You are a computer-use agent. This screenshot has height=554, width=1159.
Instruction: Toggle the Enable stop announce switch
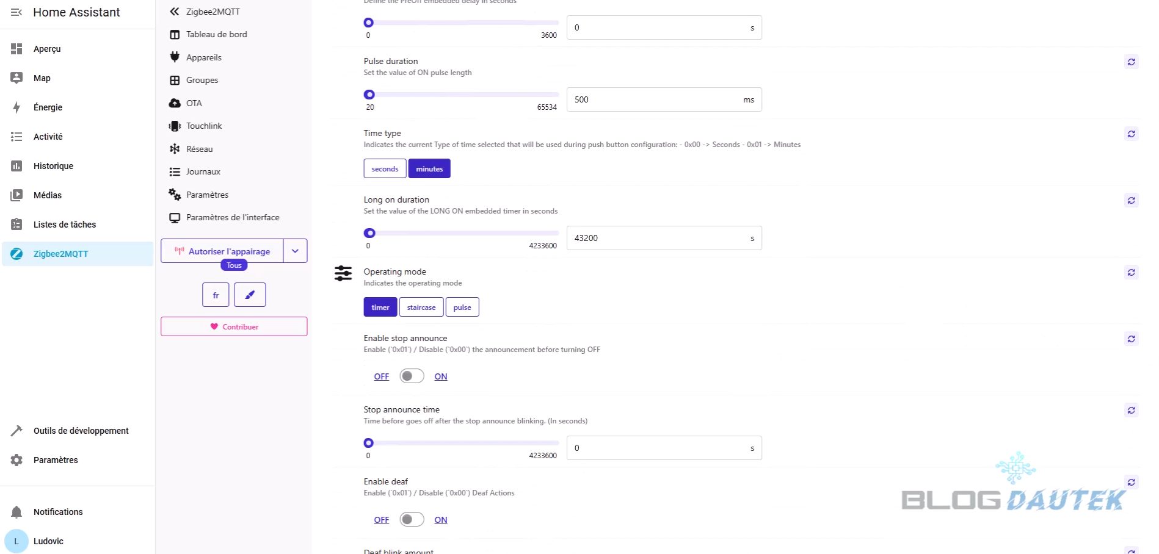[412, 376]
